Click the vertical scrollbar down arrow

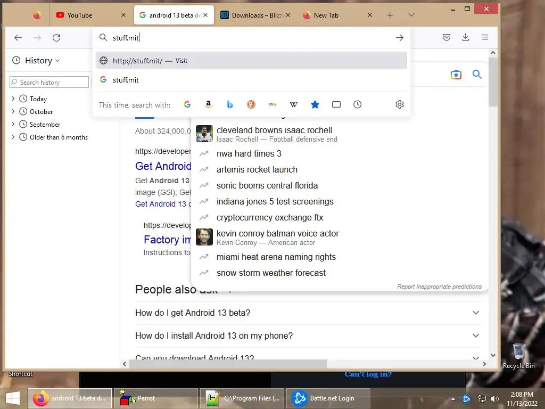[493, 355]
